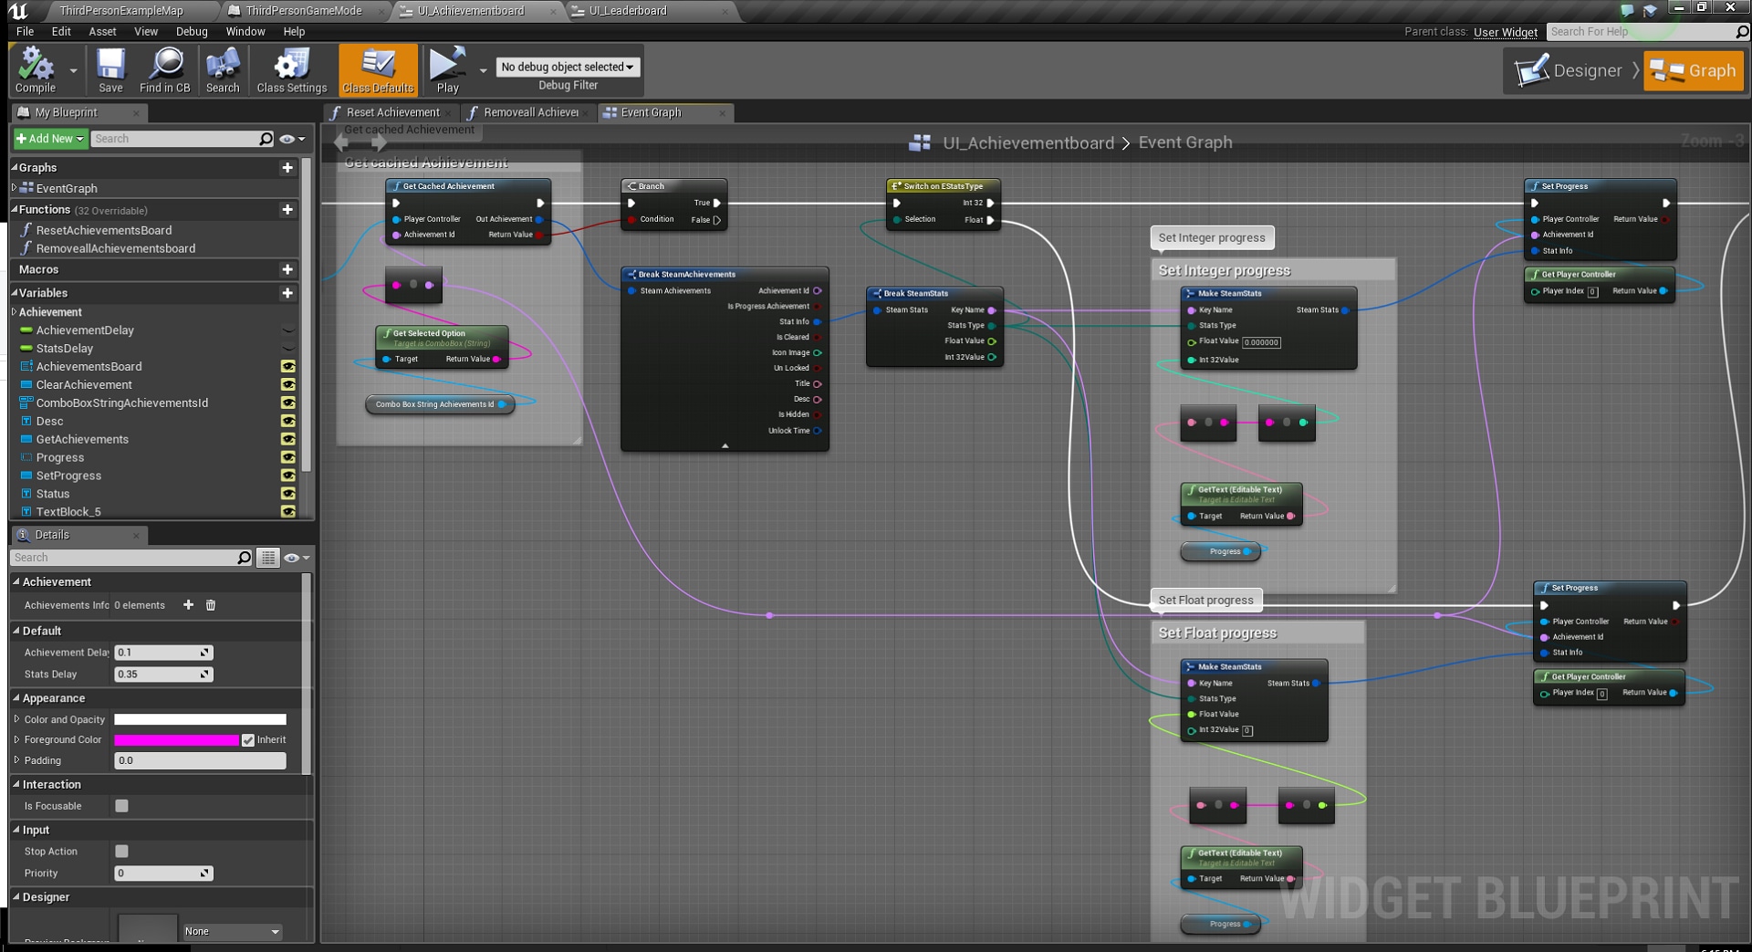Image resolution: width=1752 pixels, height=952 pixels.
Task: Open the Preview Background None dropdown
Action: [231, 931]
